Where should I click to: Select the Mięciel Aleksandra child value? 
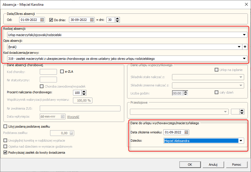(201, 141)
